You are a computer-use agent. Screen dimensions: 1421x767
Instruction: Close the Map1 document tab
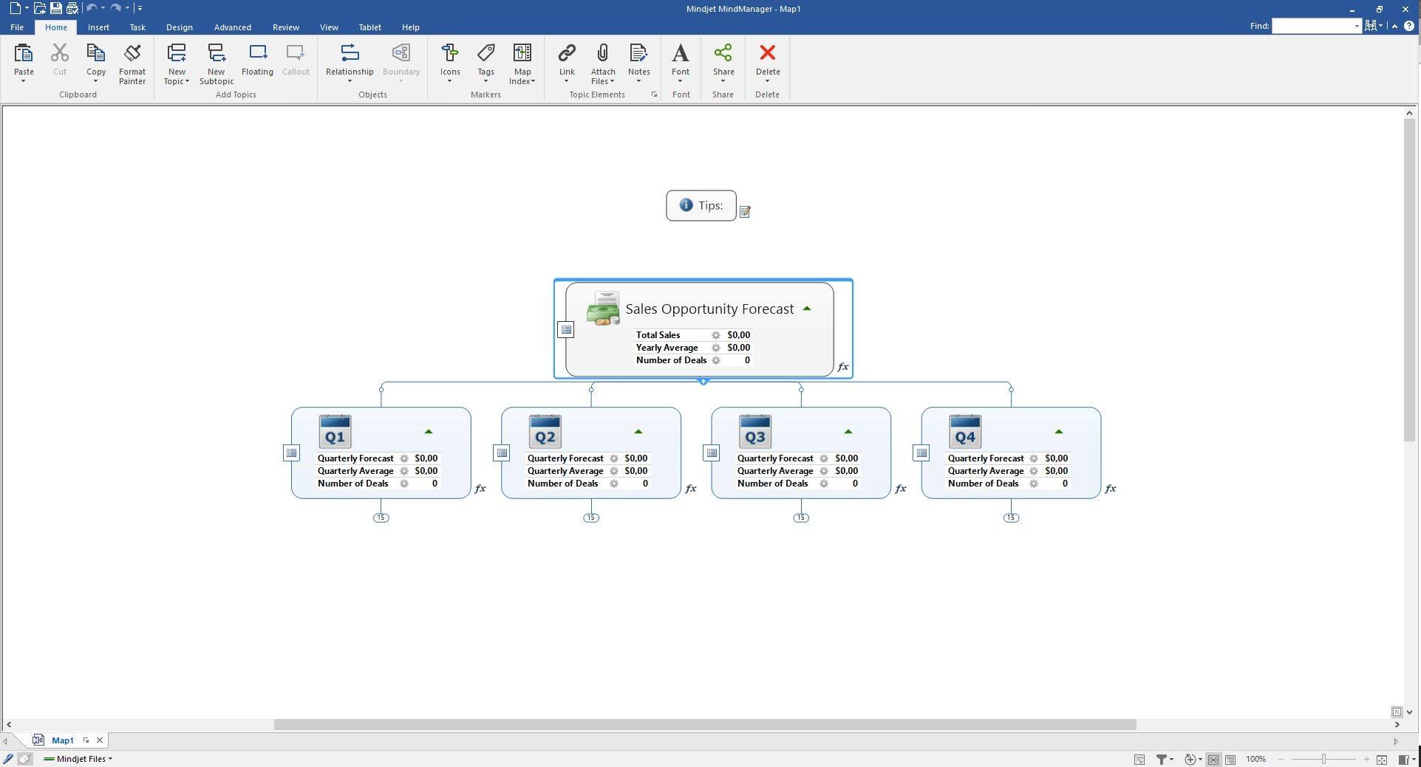[x=100, y=740]
